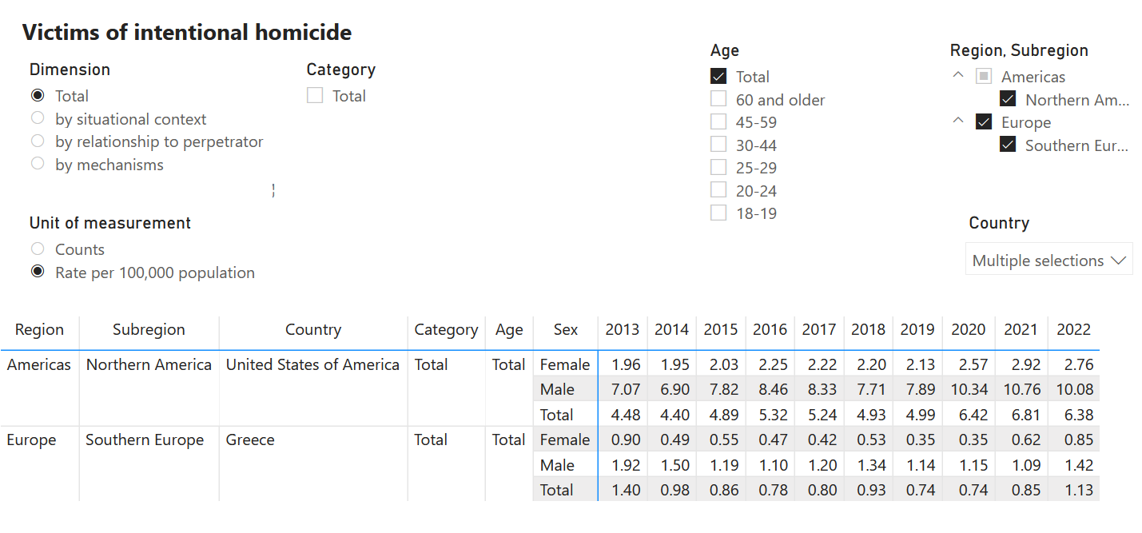Uncheck the Northern America subregion
This screenshot has height=533, width=1142.
pyautogui.click(x=1008, y=100)
